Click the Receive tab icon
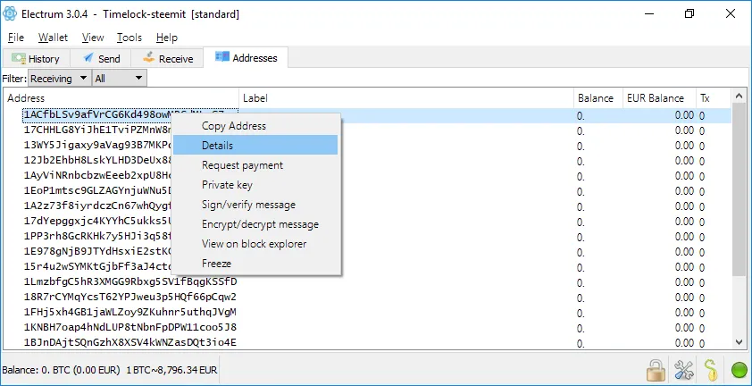The width and height of the screenshot is (752, 386). click(149, 57)
